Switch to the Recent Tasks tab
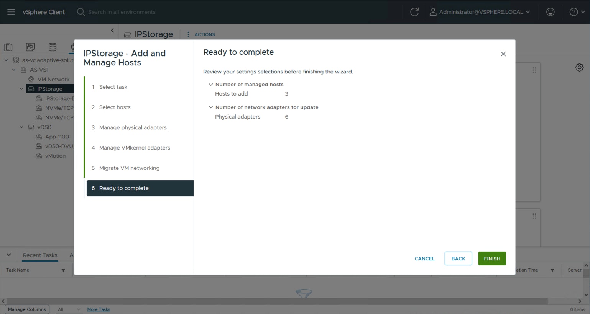 point(40,255)
